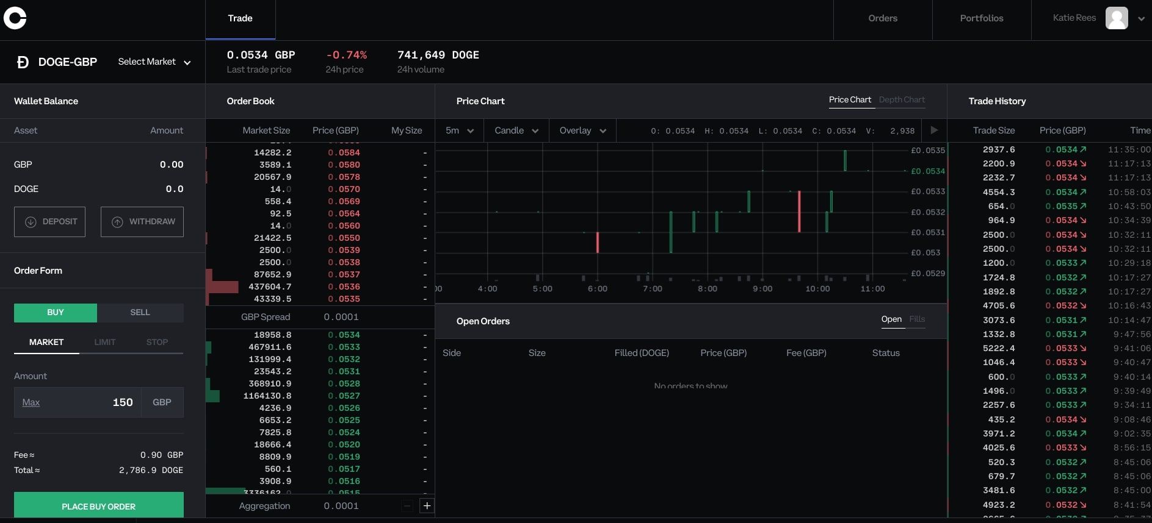
Task: Click the play arrow beside chart stats
Action: tap(933, 130)
